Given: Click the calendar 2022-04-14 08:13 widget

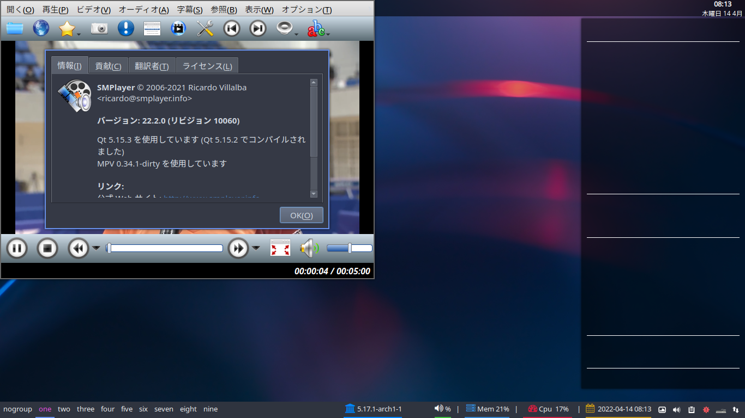Looking at the screenshot, I should [618, 409].
